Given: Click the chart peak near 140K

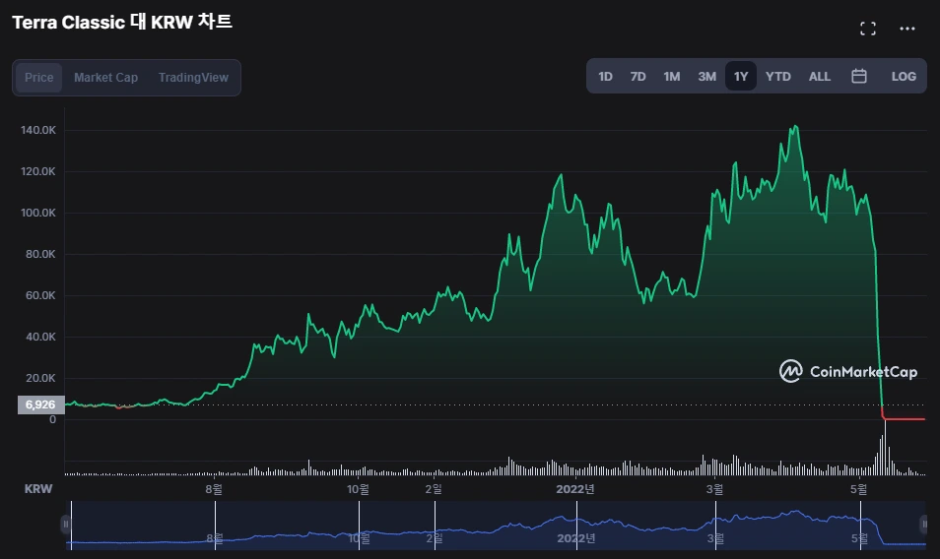Looking at the screenshot, I should [795, 127].
